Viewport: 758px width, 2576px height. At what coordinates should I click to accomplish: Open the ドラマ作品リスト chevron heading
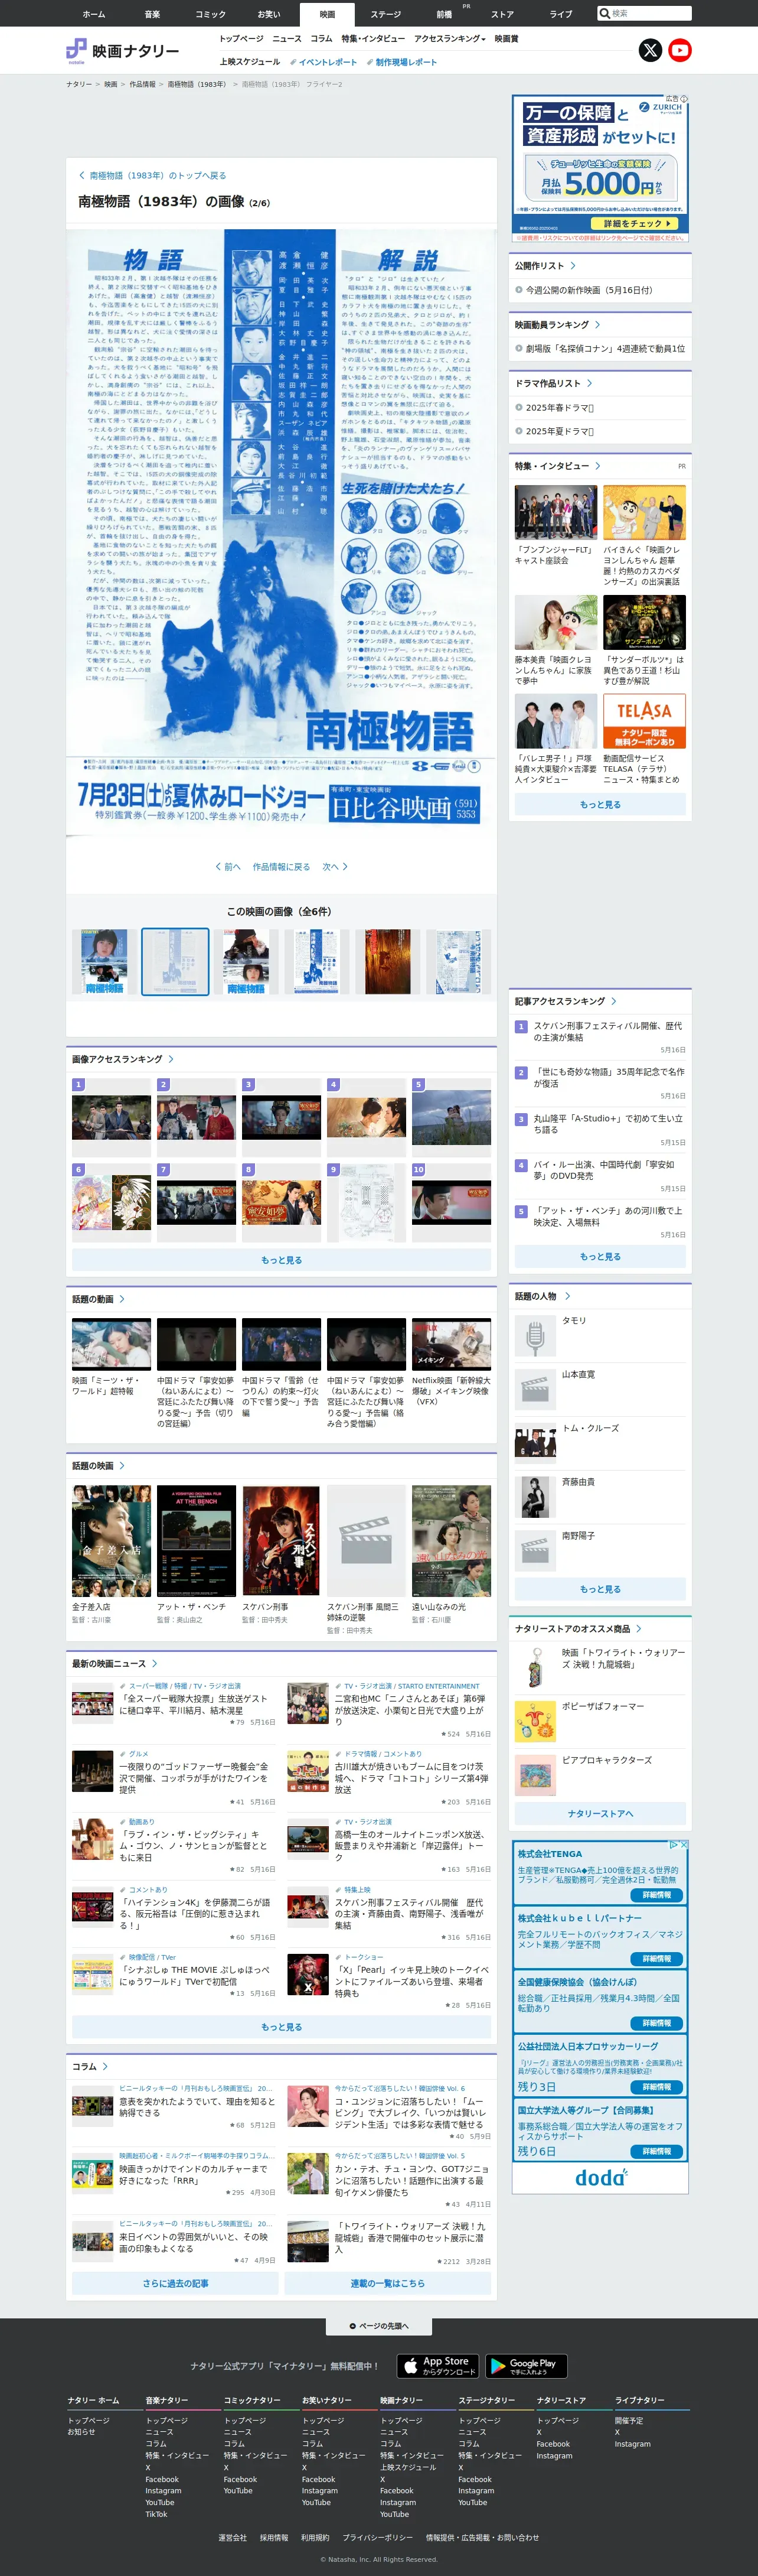[x=553, y=383]
